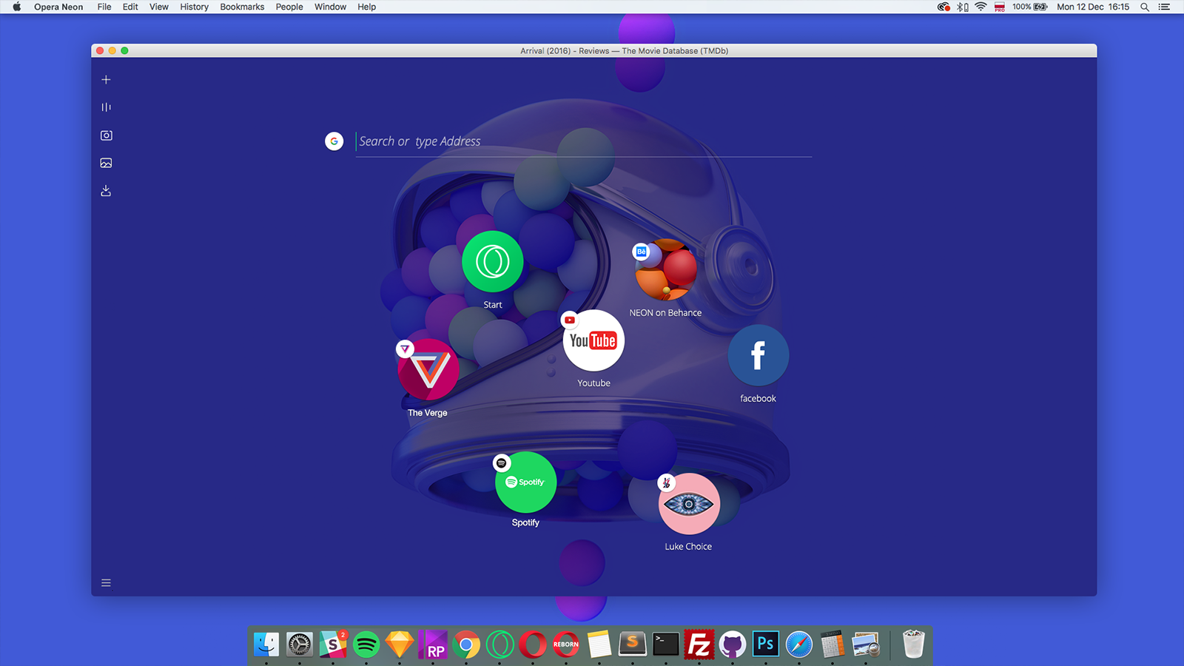
Task: Open the facebook speed dial bubble
Action: coord(758,355)
